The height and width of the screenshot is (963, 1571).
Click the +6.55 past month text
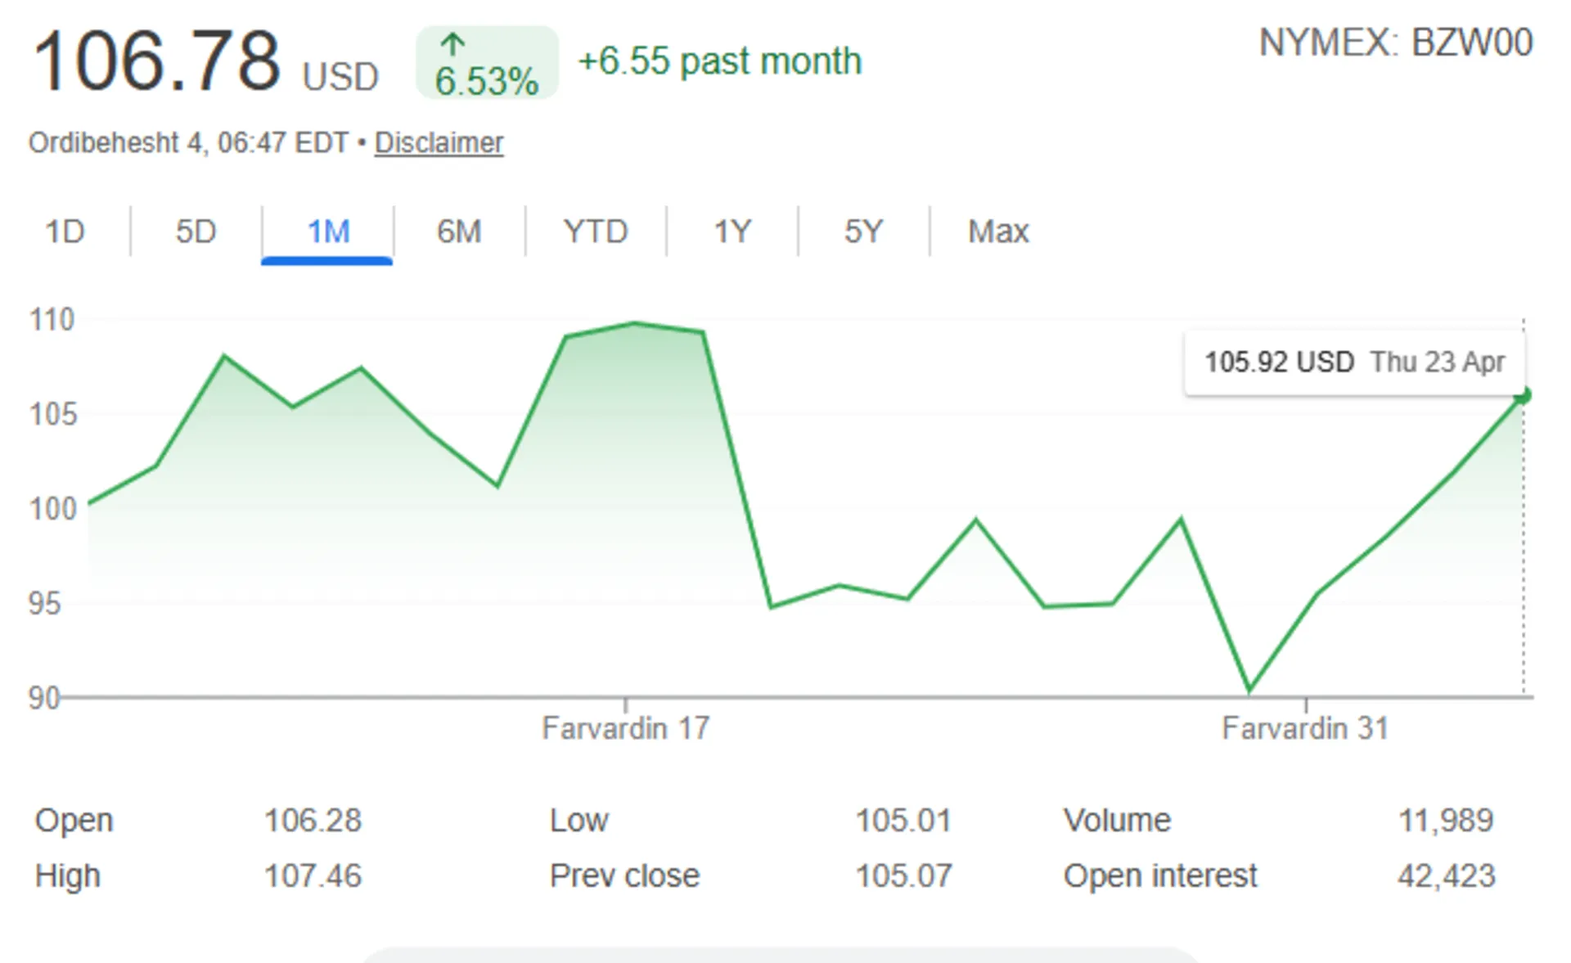pos(720,61)
